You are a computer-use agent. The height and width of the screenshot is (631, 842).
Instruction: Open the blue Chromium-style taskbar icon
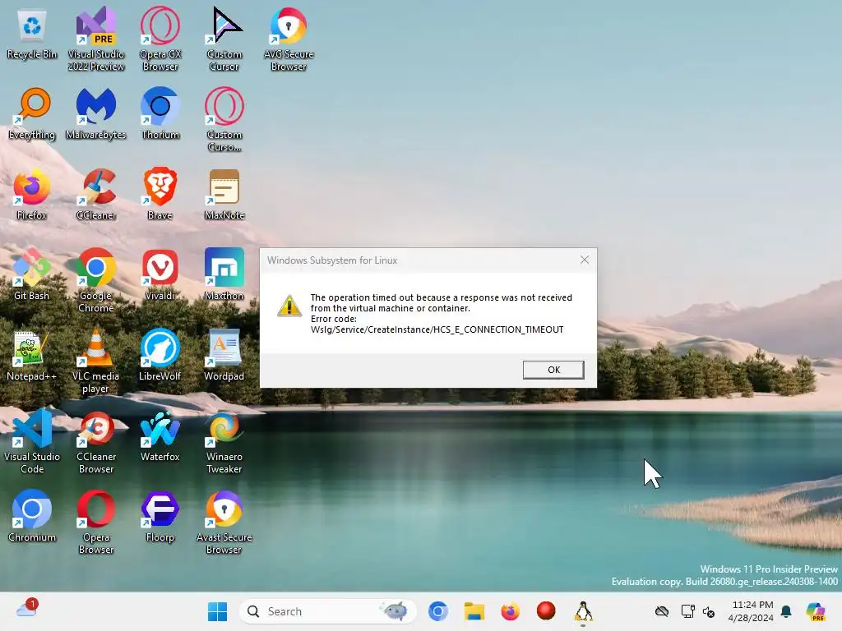[x=438, y=611]
